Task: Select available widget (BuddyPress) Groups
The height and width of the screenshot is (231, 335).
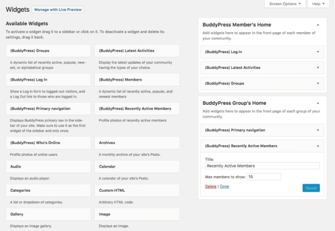Action: pos(48,50)
